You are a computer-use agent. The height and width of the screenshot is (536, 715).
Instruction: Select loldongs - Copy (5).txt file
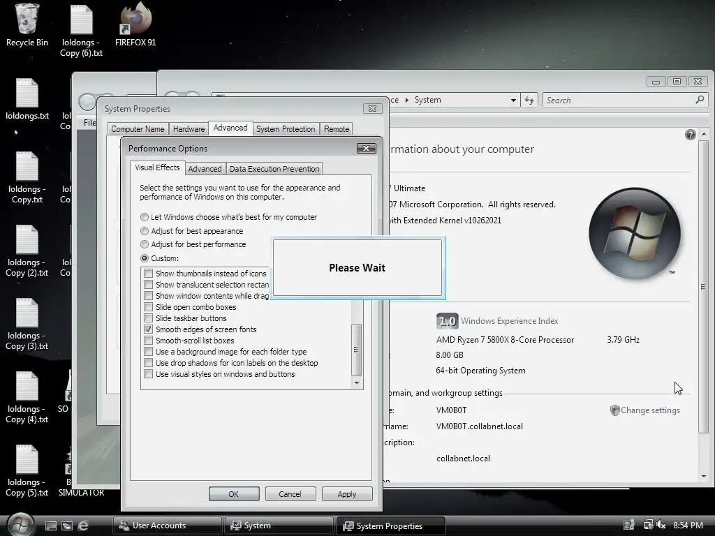pos(27,471)
